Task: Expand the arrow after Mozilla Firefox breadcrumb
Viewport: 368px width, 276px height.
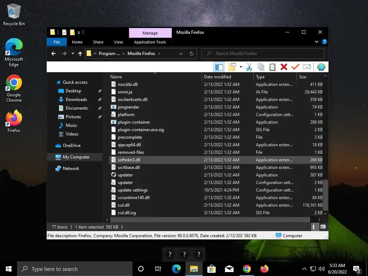Action: tap(159, 54)
